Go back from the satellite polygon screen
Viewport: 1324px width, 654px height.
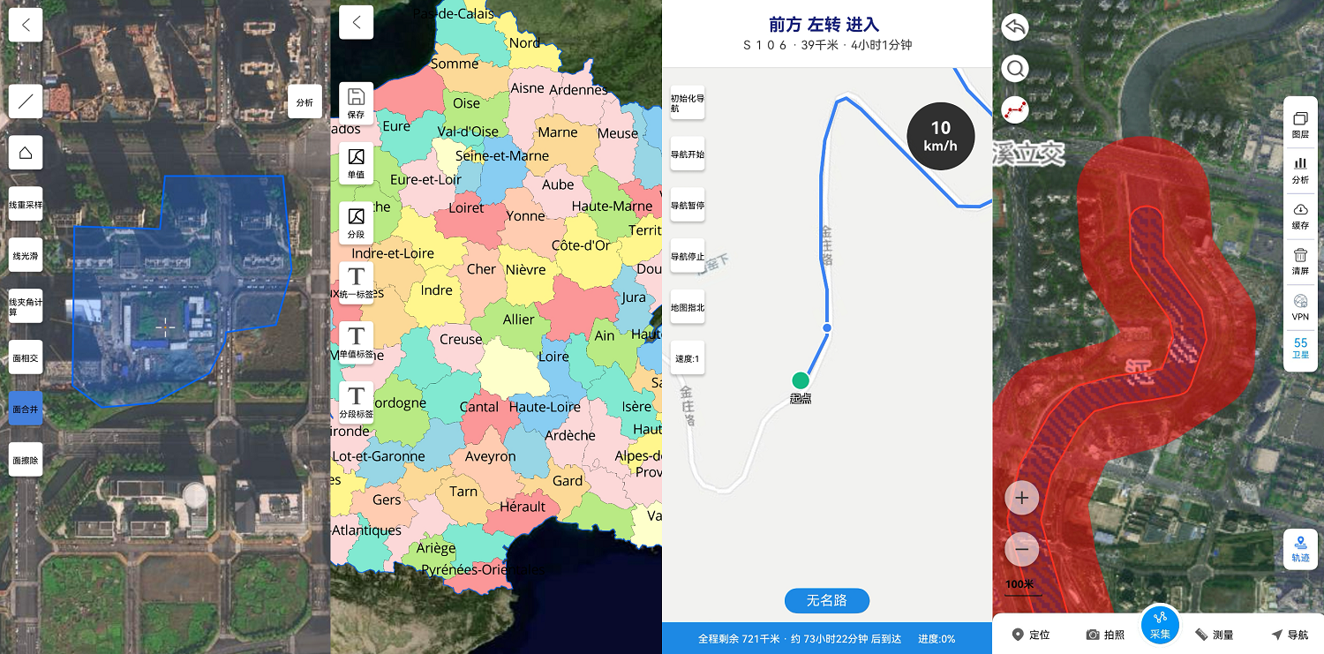[x=26, y=25]
